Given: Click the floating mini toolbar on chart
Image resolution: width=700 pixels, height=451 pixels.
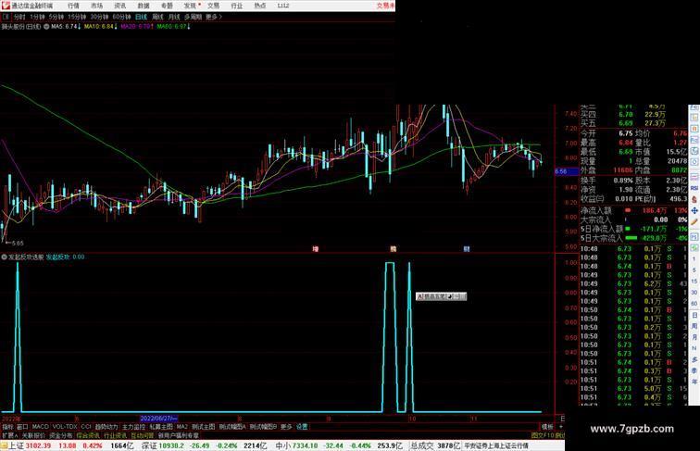Looking at the screenshot, I should pyautogui.click(x=441, y=296).
